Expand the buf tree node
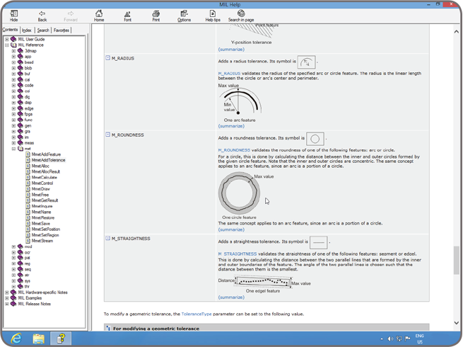This screenshot has width=463, height=347. click(13, 74)
